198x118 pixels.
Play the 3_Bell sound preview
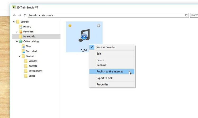coord(84,37)
